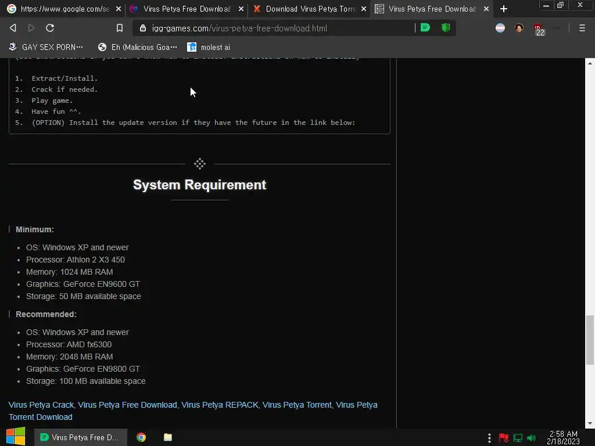Click the forward navigation arrow
This screenshot has width=595, height=446.
31,28
